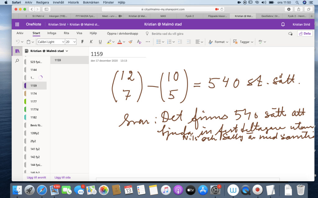The height and width of the screenshot is (198, 318).
Task: Toggle underline text formatting
Action: [100, 42]
